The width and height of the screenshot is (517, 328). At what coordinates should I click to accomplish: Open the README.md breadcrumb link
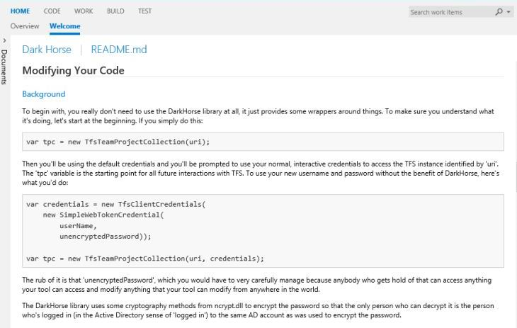pyautogui.click(x=119, y=50)
